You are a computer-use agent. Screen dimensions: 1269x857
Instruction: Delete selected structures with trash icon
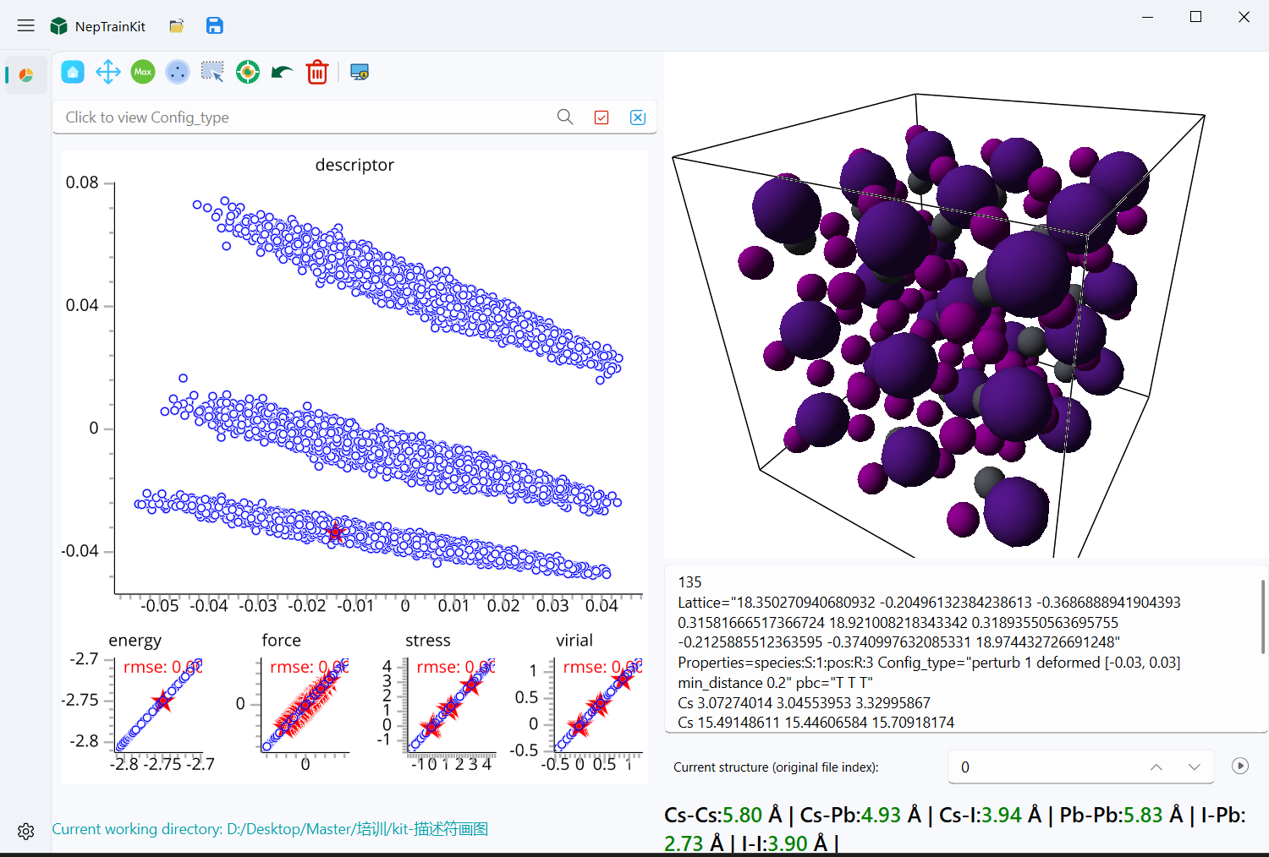pyautogui.click(x=317, y=72)
